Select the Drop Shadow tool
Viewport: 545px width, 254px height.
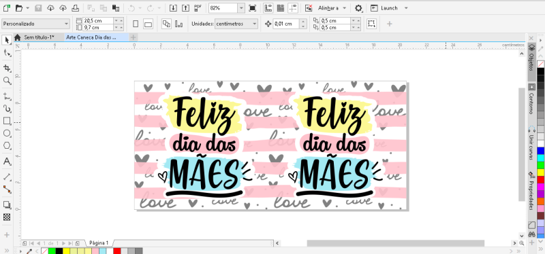[x=7, y=204]
